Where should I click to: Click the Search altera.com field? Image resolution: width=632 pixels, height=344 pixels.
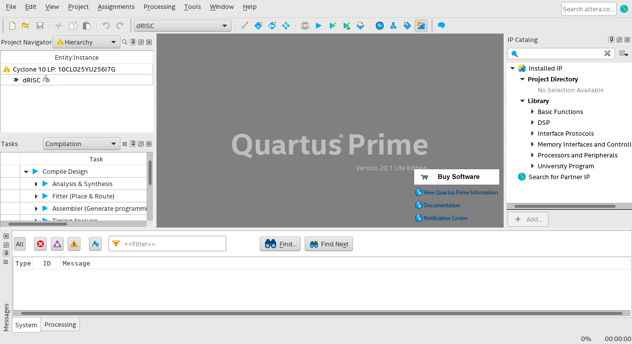tap(589, 9)
